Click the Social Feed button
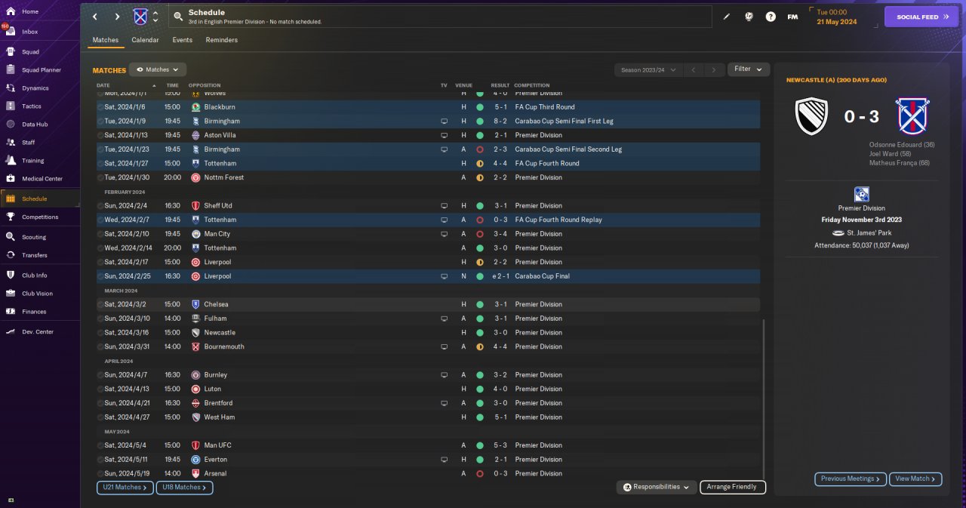 [x=921, y=17]
